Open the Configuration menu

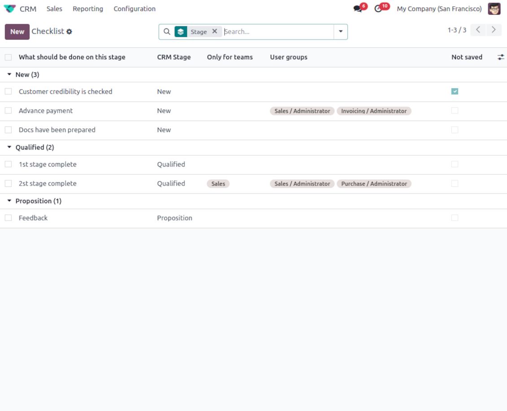(135, 9)
